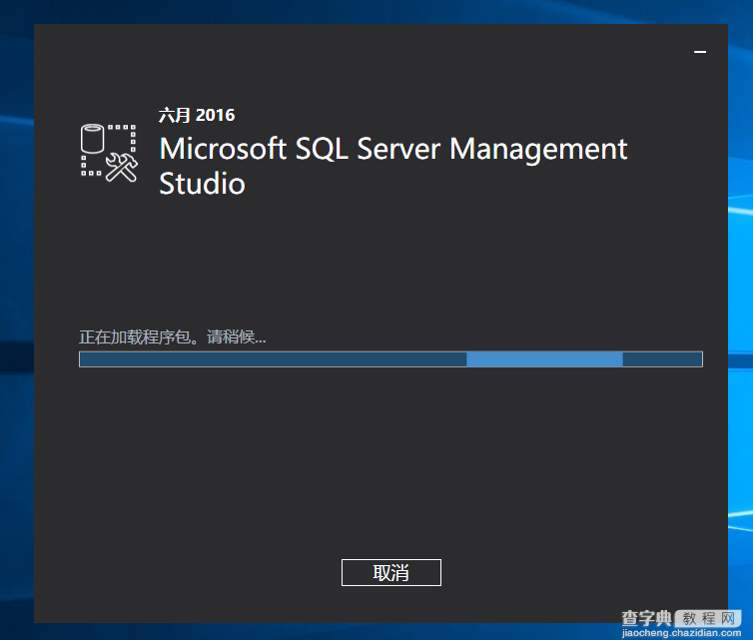Click the 正在加载程序包。请稍候... status text
This screenshot has width=753, height=640.
tap(173, 337)
